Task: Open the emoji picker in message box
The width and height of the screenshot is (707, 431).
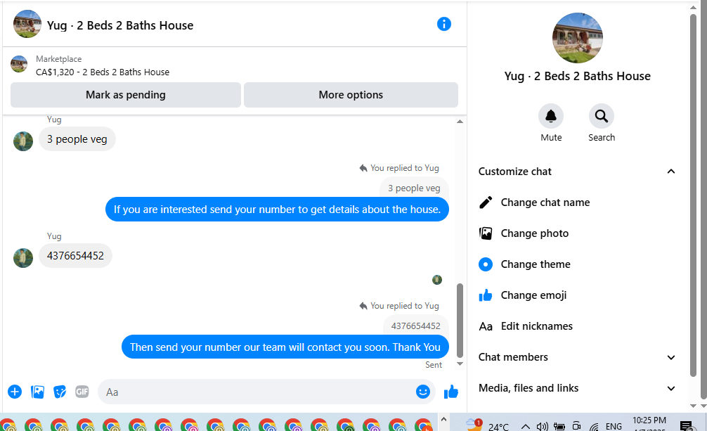Action: pyautogui.click(x=422, y=392)
